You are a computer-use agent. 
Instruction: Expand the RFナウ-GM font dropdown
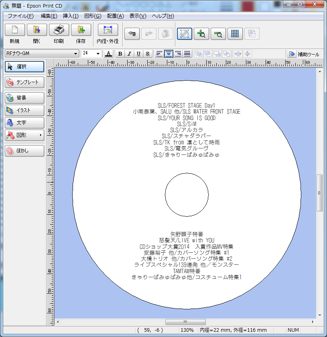coord(75,53)
